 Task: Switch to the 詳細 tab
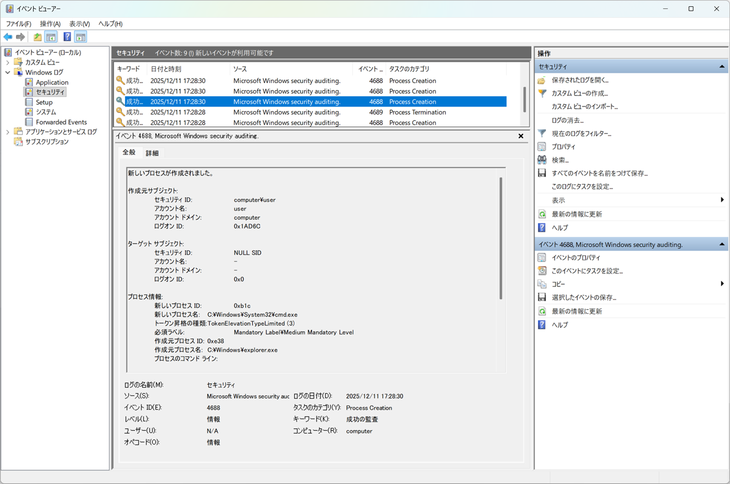(152, 153)
